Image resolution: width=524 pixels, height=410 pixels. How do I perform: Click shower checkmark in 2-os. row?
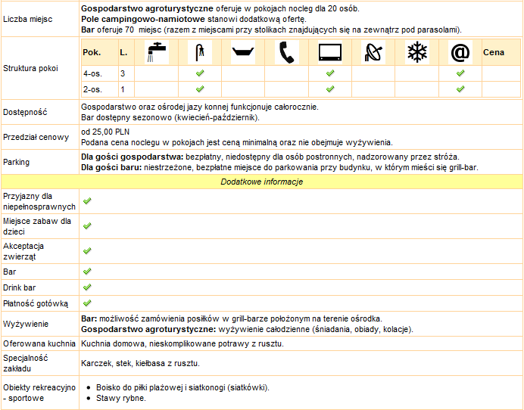pos(200,89)
